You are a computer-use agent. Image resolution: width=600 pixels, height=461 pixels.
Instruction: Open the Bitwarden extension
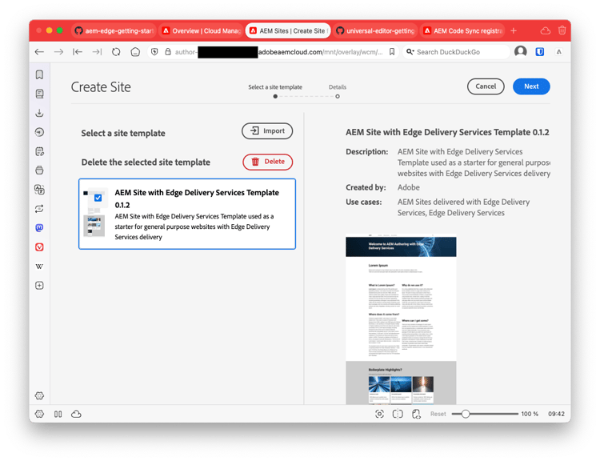coord(540,52)
